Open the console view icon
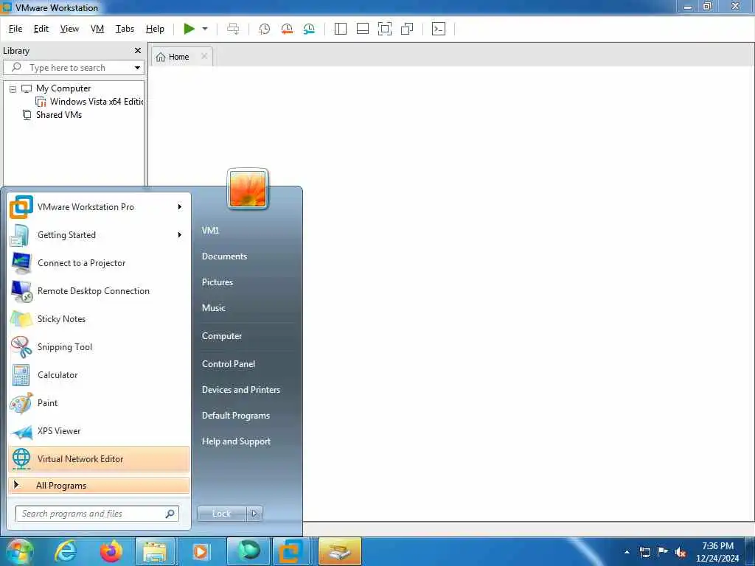The width and height of the screenshot is (755, 566). pyautogui.click(x=439, y=29)
